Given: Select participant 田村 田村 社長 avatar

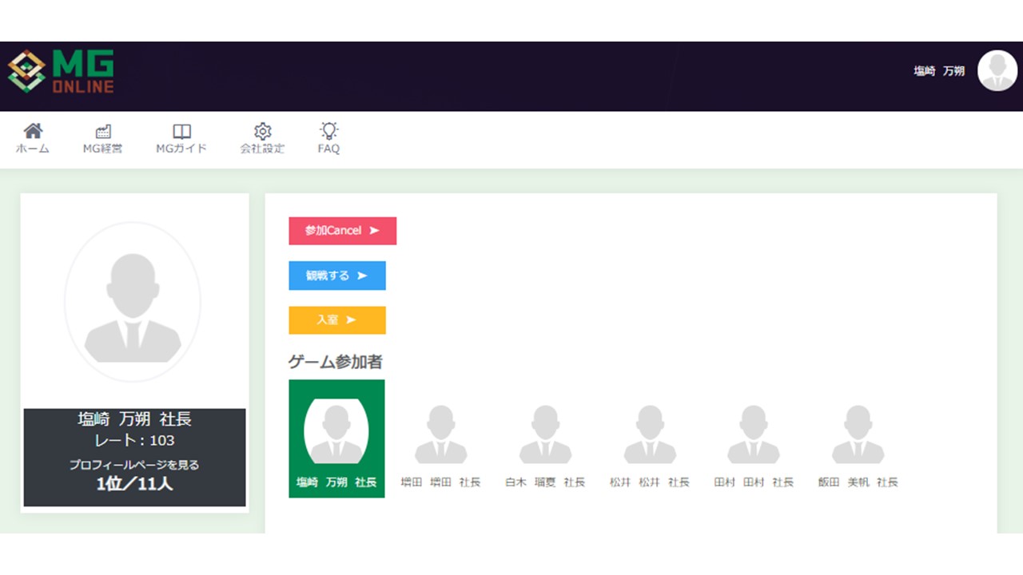Looking at the screenshot, I should pos(753,434).
